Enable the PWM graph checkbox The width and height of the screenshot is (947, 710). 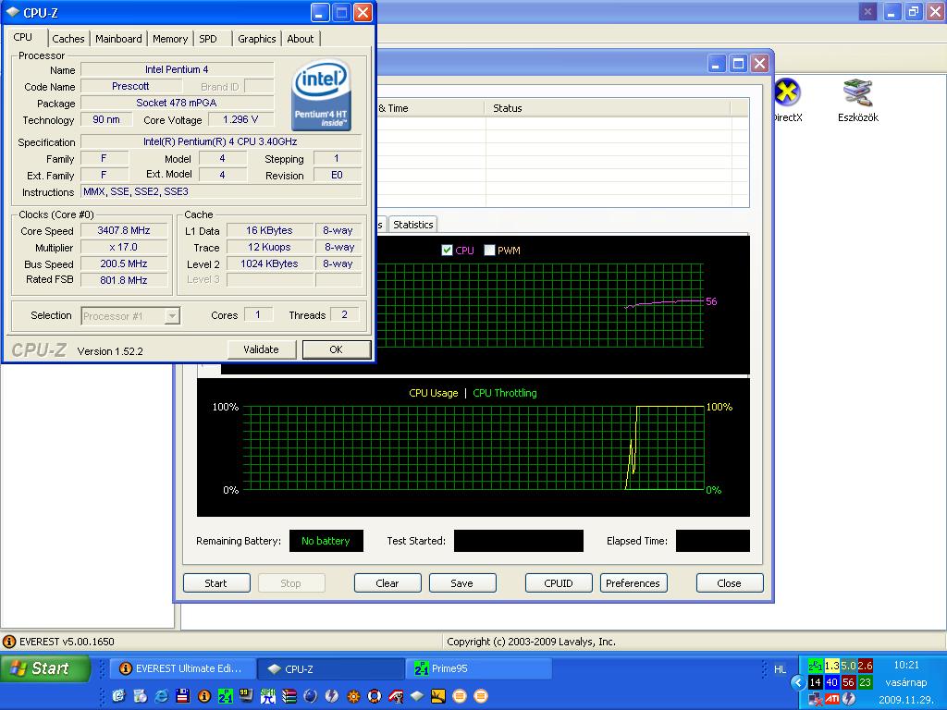tap(489, 250)
